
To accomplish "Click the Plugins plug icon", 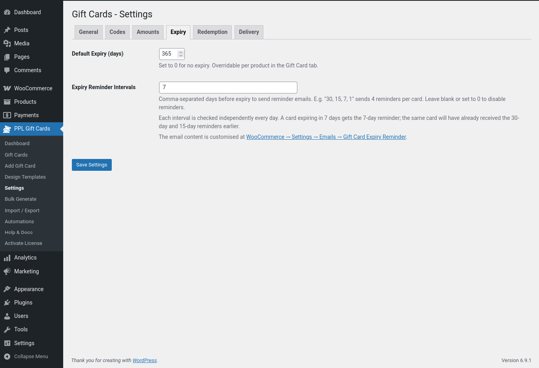I will coord(7,303).
